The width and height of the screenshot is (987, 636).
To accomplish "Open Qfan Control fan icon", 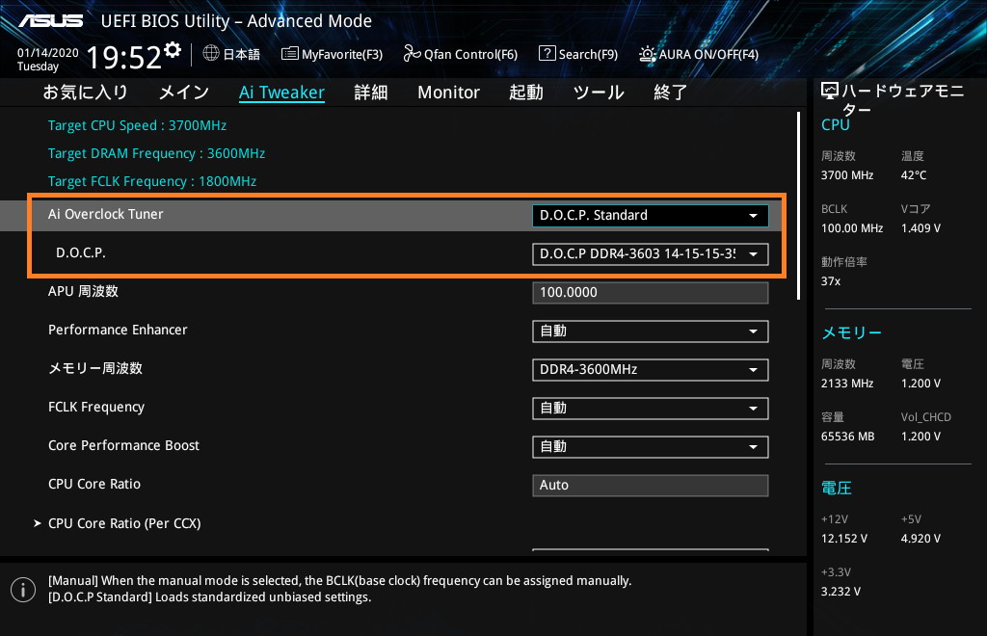I will [412, 53].
